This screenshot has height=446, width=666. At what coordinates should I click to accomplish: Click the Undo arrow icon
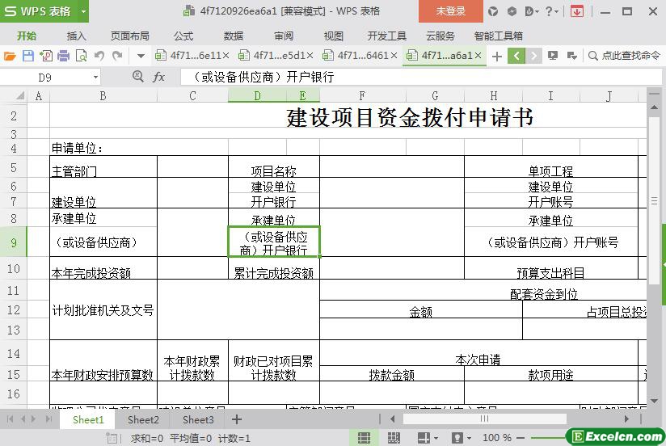click(x=99, y=56)
